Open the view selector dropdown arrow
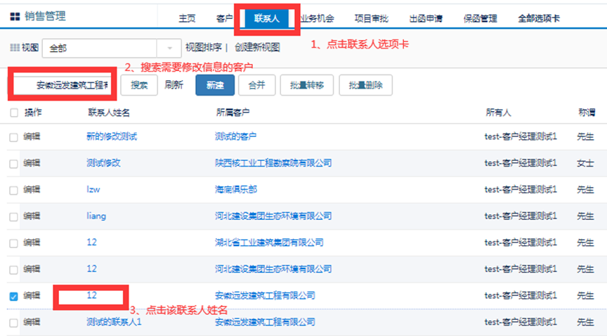The width and height of the screenshot is (607, 336). (x=169, y=48)
